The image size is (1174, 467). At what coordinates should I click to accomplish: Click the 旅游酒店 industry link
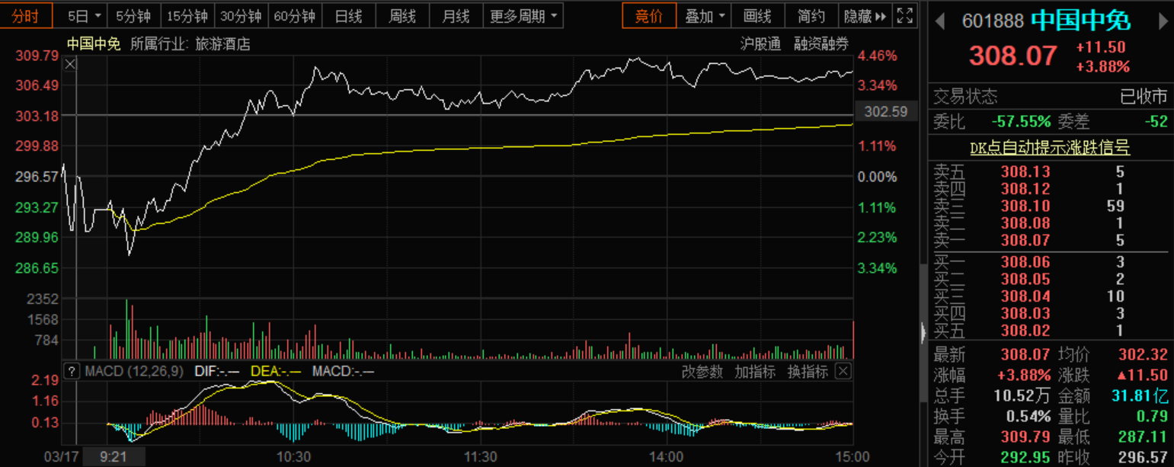tap(222, 44)
